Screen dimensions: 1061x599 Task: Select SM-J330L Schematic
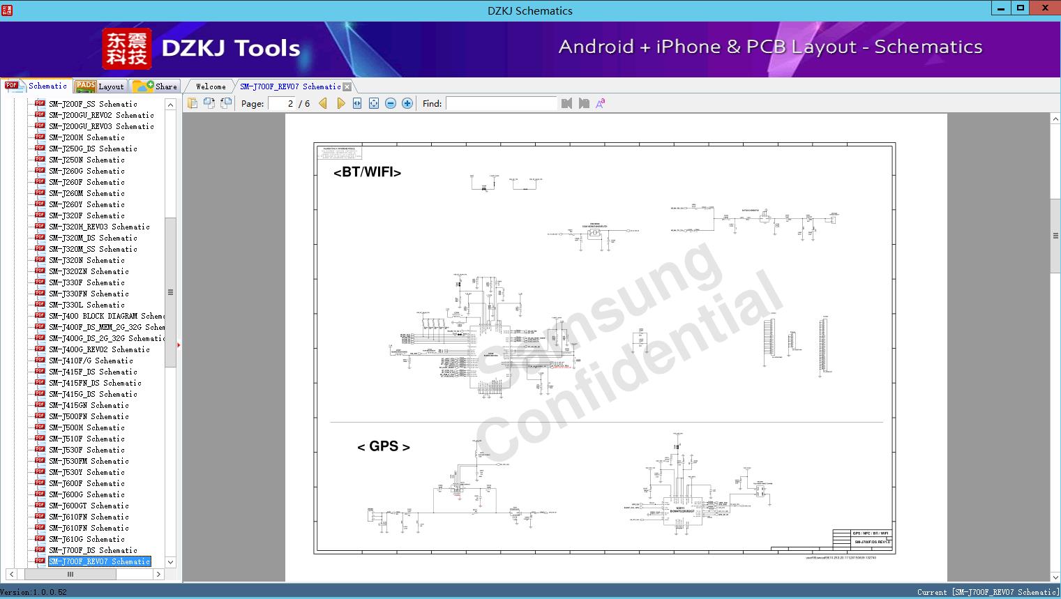pyautogui.click(x=86, y=305)
